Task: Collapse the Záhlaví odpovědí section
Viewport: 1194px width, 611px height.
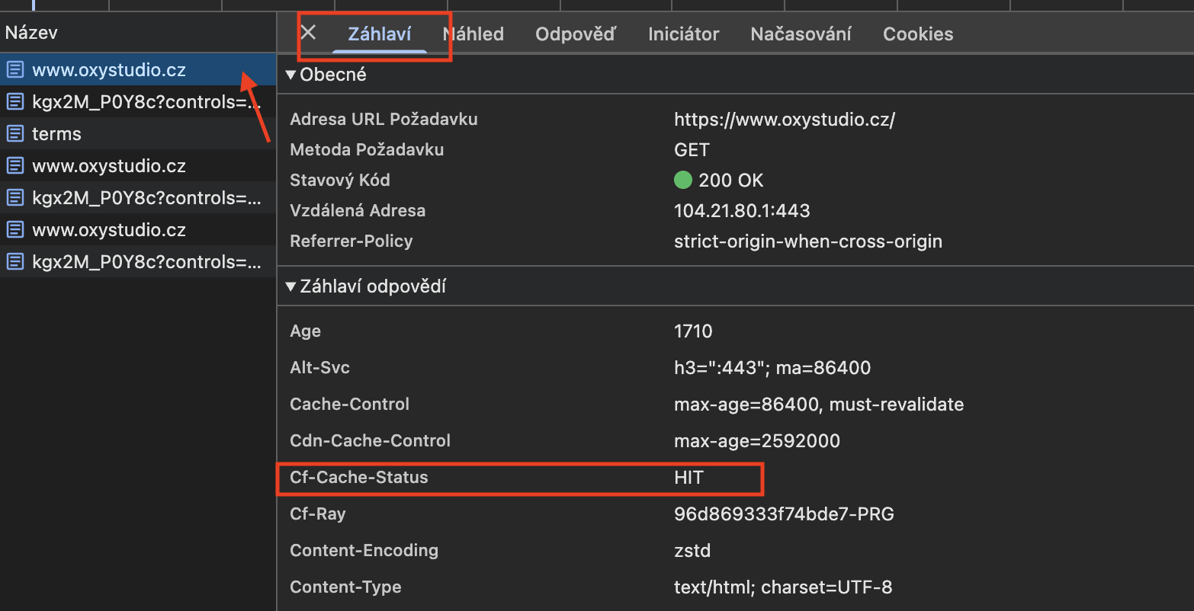Action: tap(290, 287)
